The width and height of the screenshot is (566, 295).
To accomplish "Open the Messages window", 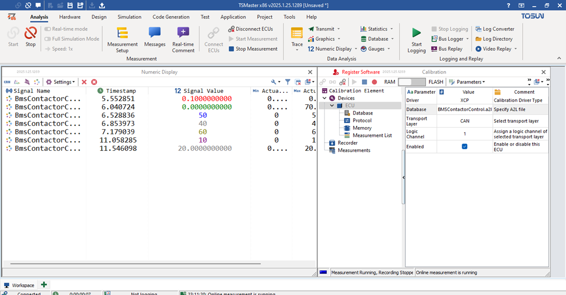I will click(x=155, y=37).
